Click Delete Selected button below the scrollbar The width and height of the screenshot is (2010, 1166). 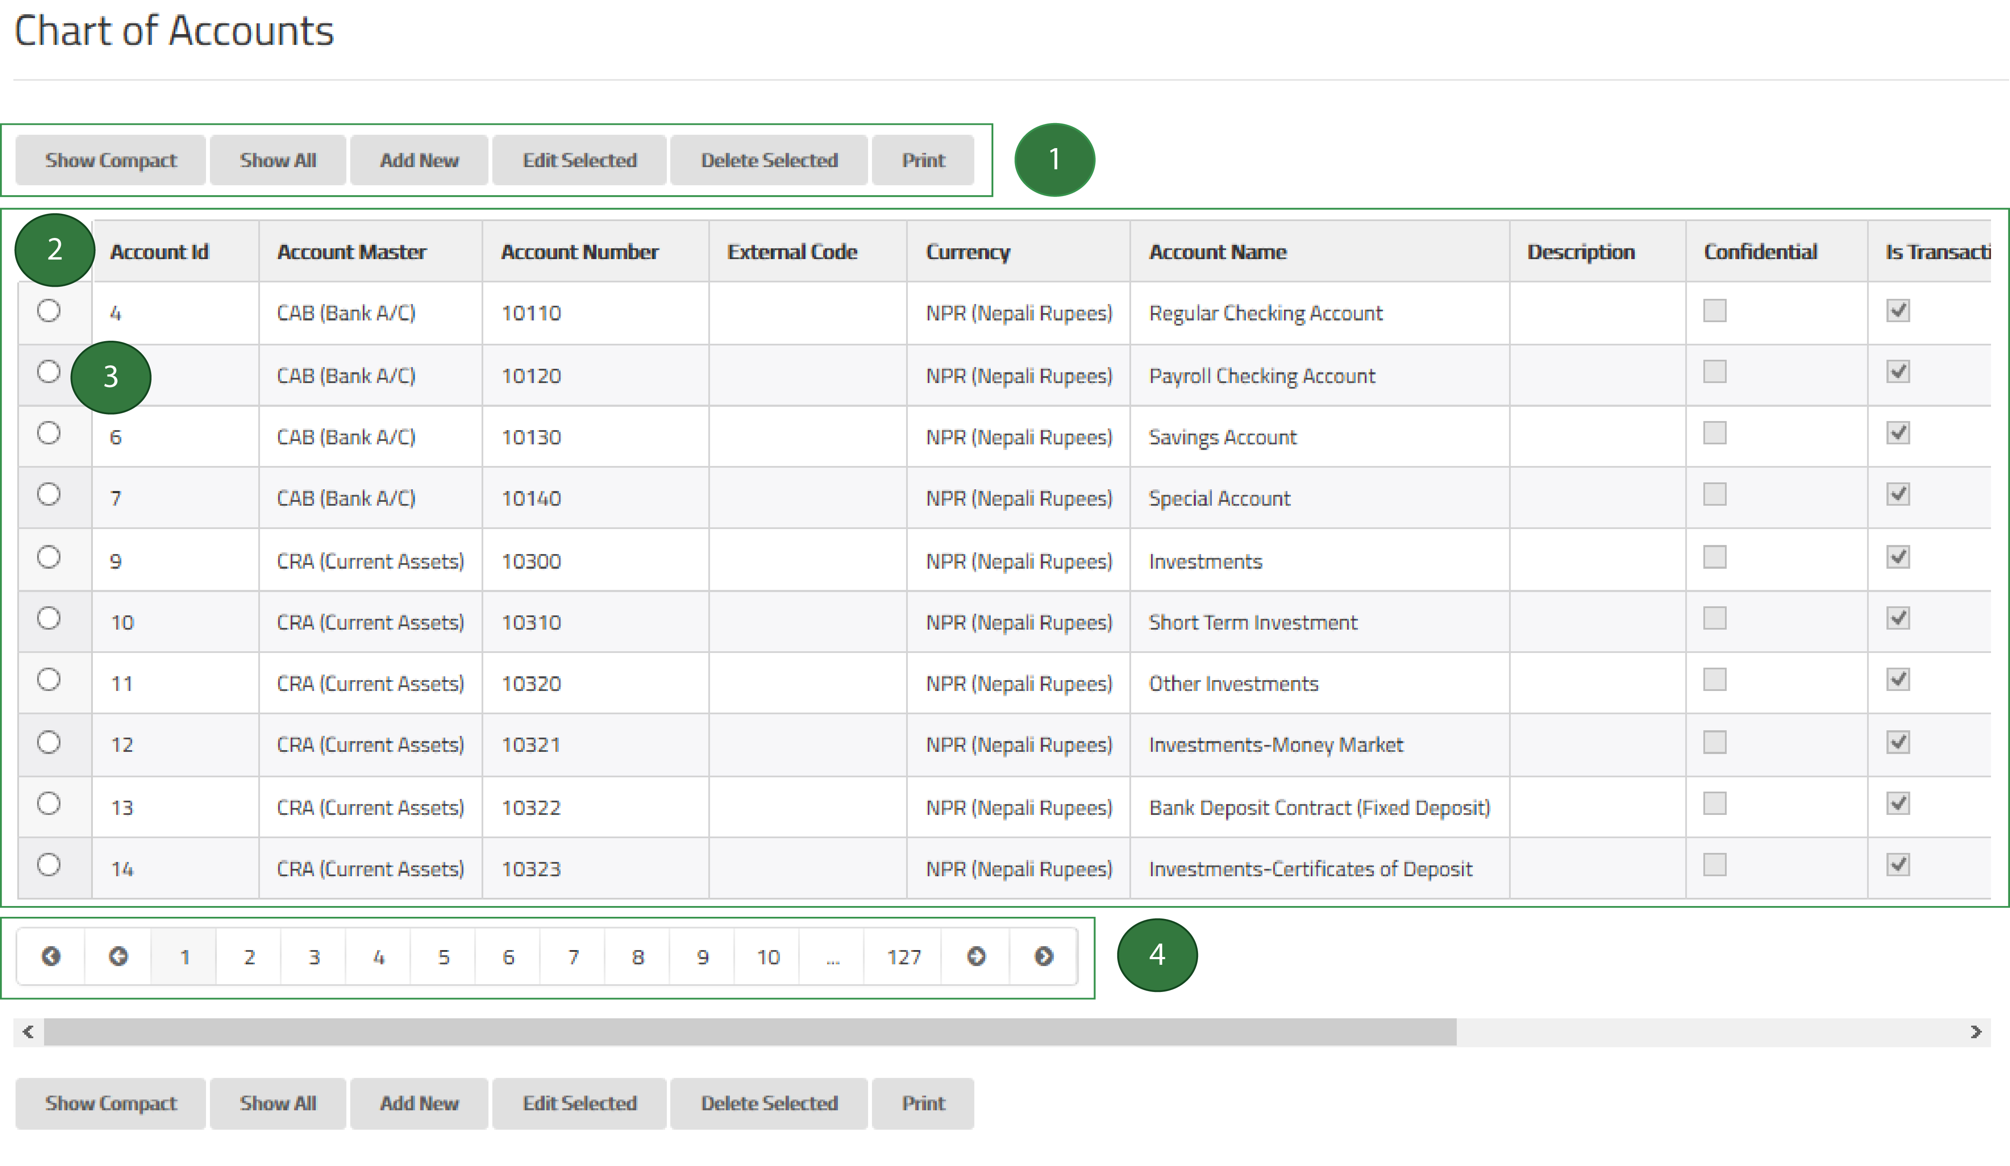click(769, 1103)
